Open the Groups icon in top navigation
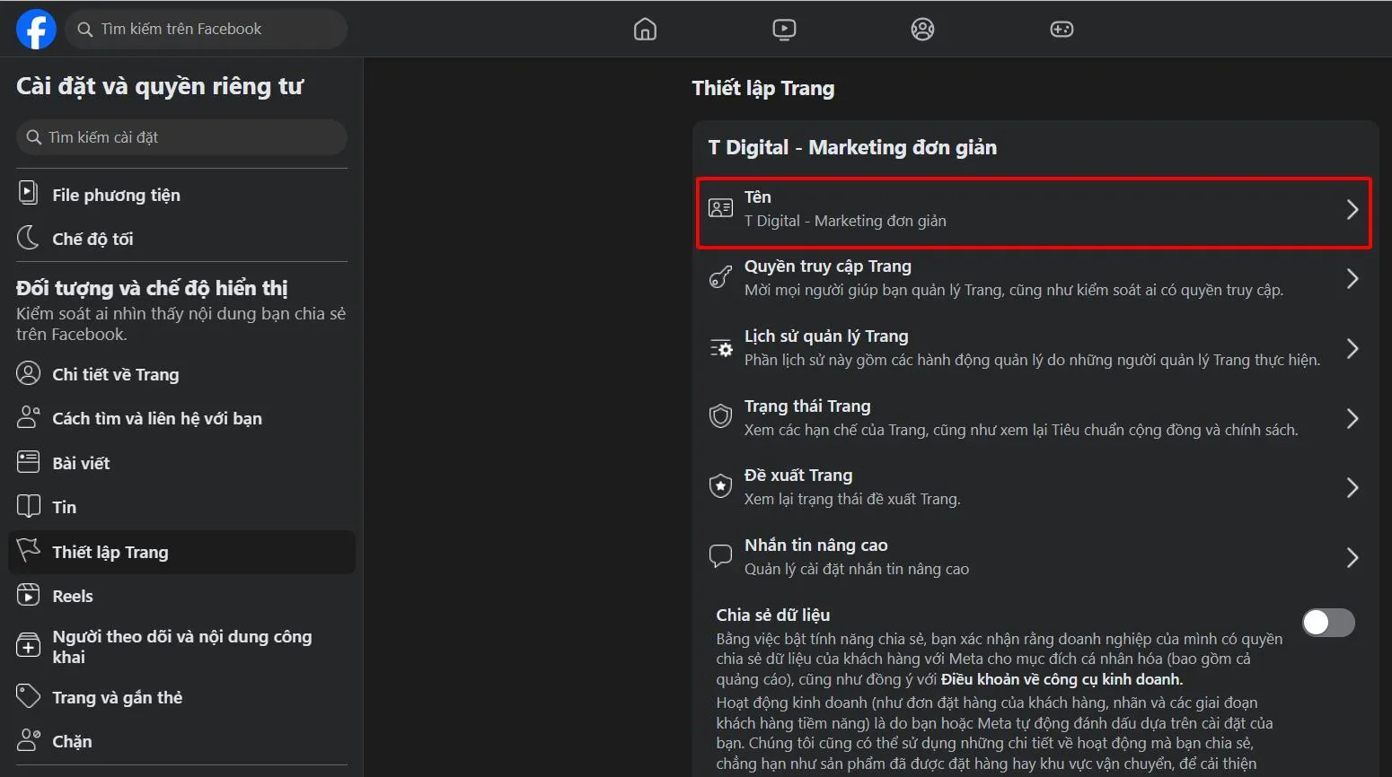 pos(921,29)
